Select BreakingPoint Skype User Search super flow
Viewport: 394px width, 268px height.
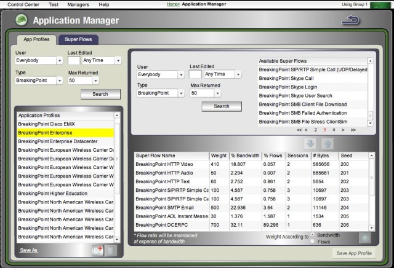(312, 96)
